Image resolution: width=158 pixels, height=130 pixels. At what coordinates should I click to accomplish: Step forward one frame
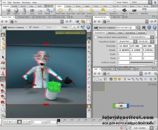29,122
